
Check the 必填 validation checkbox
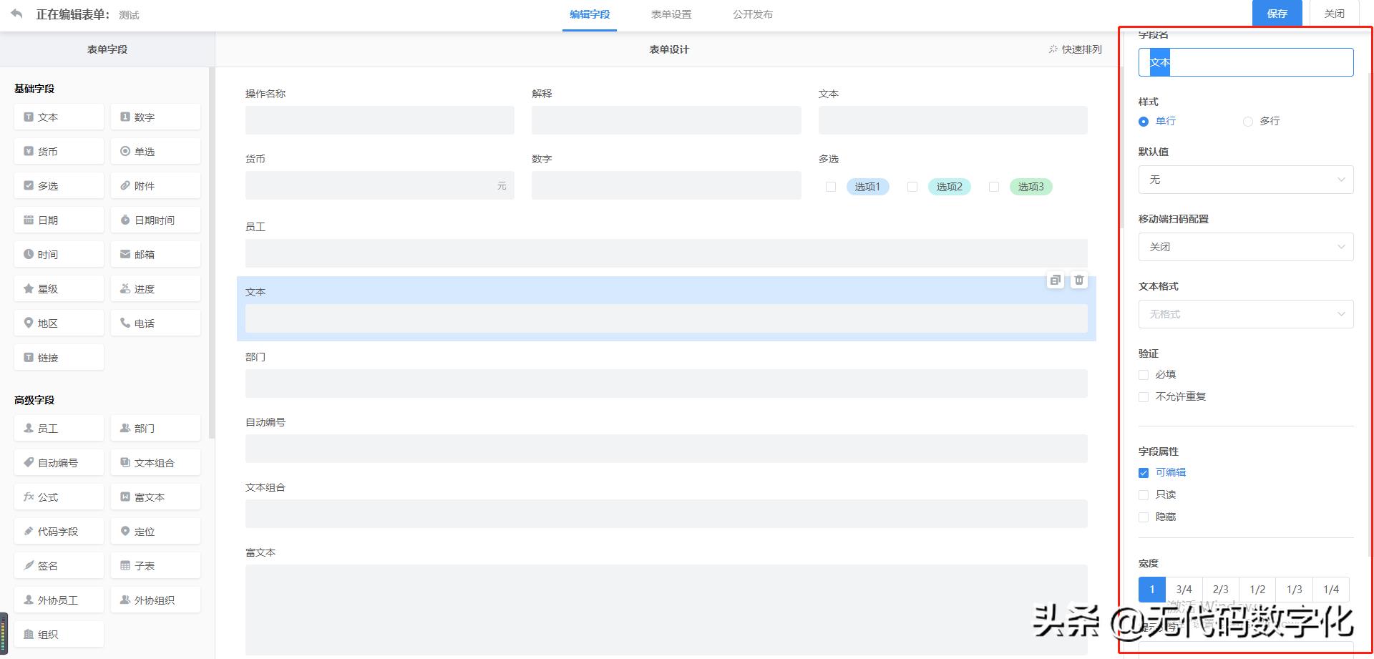pyautogui.click(x=1144, y=375)
